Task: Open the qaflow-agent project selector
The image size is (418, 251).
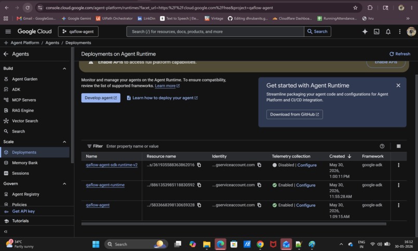Action: click(x=78, y=32)
